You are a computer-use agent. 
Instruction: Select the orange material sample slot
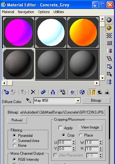click(83, 33)
